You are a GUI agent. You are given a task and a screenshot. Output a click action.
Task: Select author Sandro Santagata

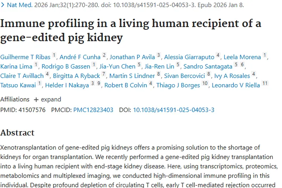(208, 67)
